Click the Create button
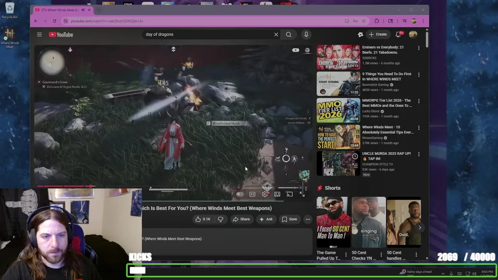The width and height of the screenshot is (498, 280). click(378, 35)
